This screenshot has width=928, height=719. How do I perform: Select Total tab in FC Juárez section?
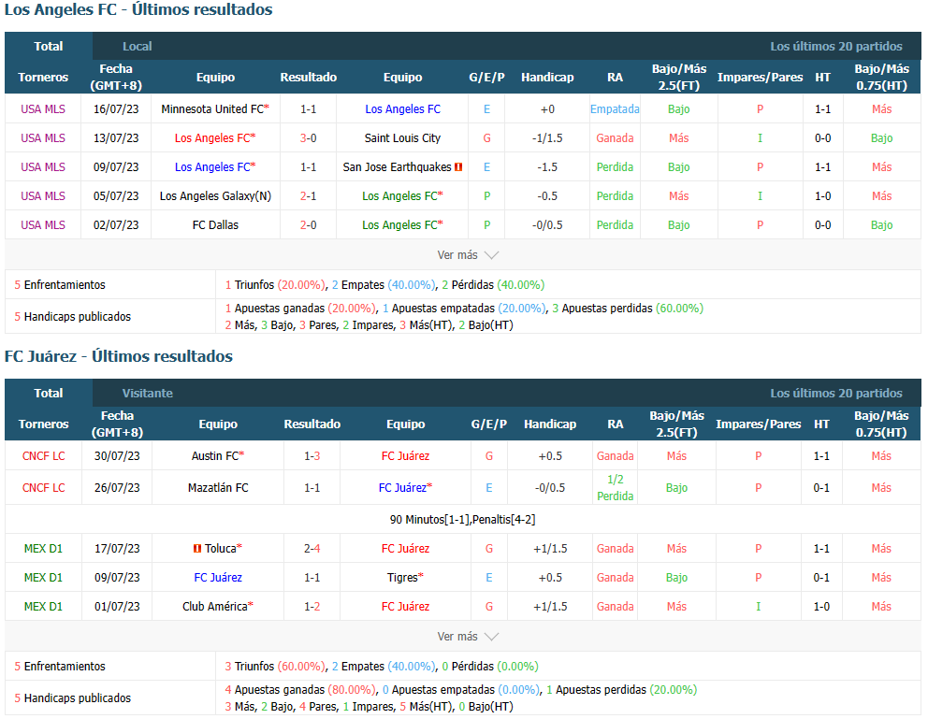tap(49, 394)
